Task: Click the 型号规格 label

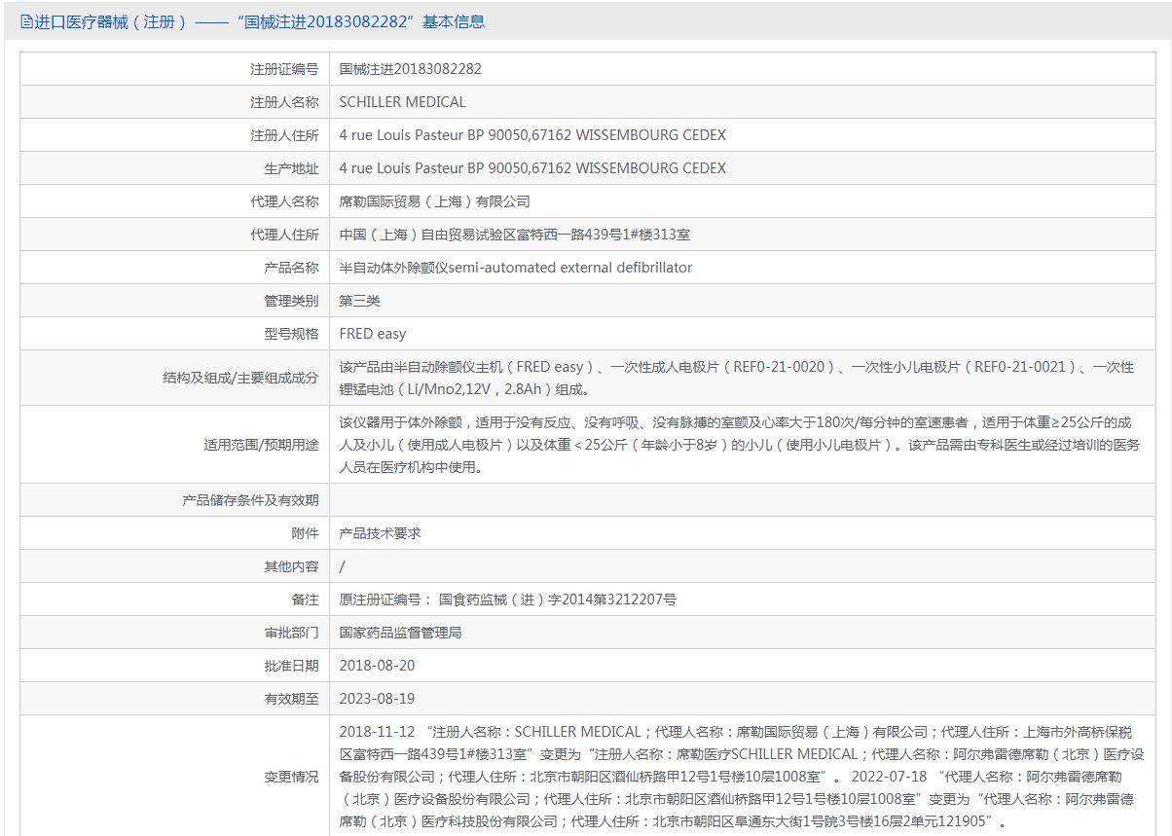Action: (291, 334)
